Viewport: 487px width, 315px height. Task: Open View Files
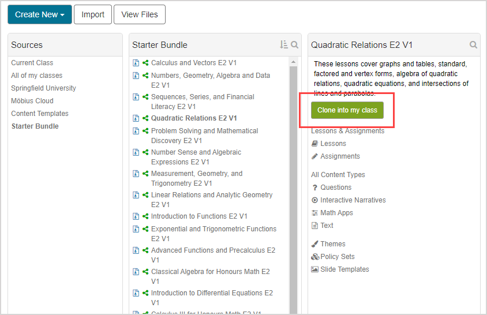point(140,14)
